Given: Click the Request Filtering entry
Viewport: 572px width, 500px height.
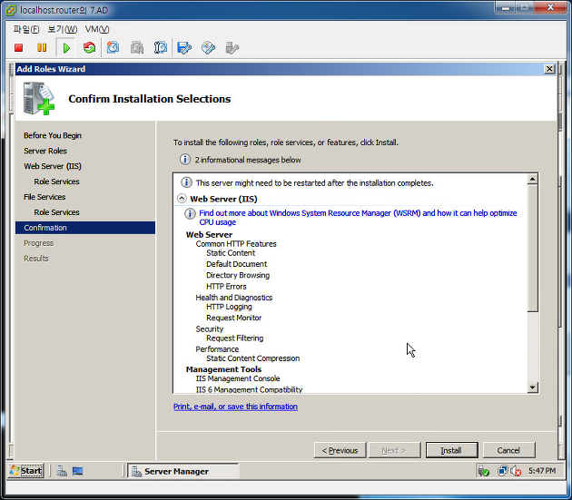Looking at the screenshot, I should pyautogui.click(x=234, y=338).
